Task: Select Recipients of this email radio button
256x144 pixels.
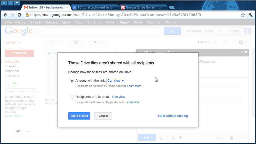Action: pos(72,97)
